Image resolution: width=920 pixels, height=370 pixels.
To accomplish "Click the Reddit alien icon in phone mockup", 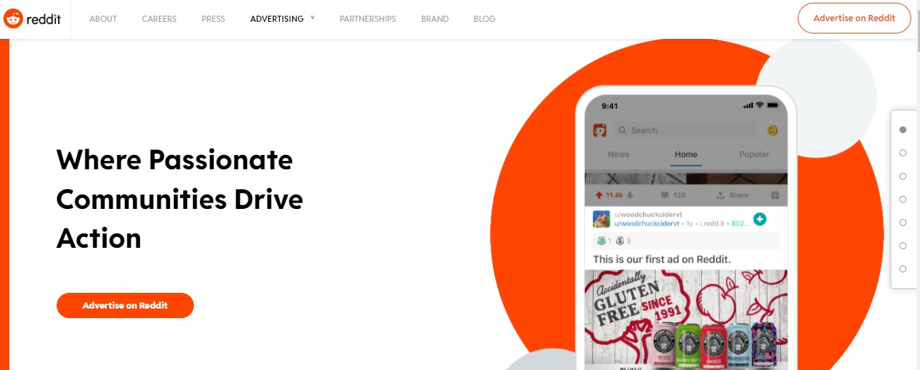I will (x=600, y=130).
